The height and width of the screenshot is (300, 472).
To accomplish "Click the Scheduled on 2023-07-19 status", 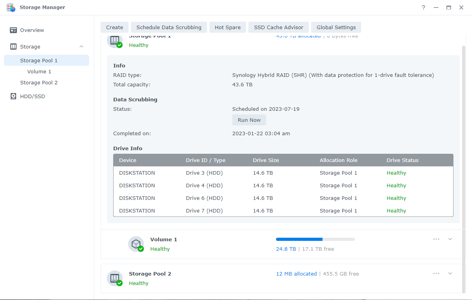I will 266,109.
